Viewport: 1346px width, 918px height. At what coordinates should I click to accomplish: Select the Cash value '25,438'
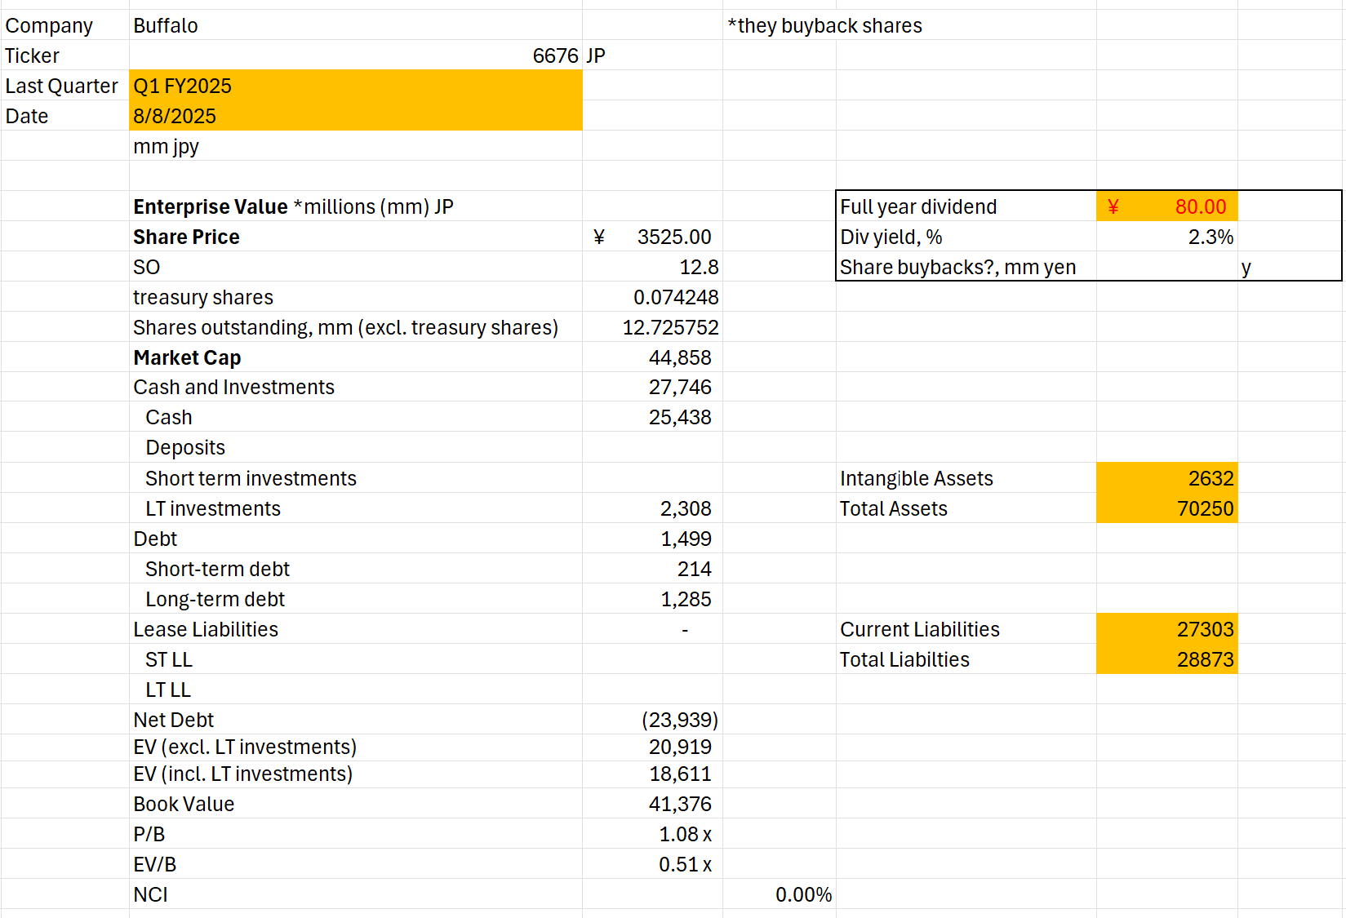coord(652,417)
